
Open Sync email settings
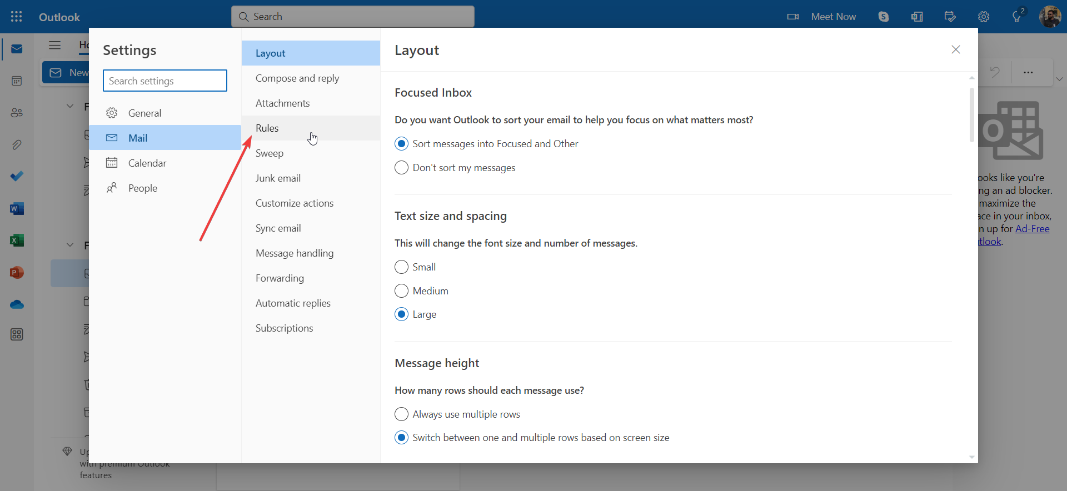tap(311, 228)
